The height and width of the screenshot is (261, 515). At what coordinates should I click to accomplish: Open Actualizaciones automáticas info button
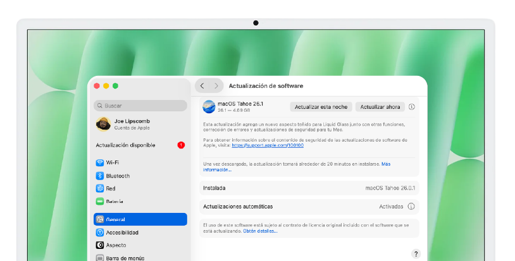411,206
